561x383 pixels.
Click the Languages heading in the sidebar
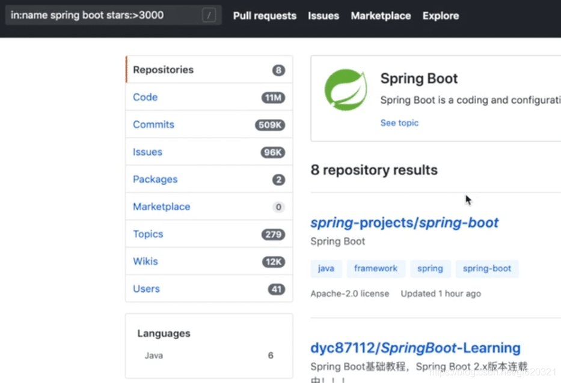[x=164, y=333]
